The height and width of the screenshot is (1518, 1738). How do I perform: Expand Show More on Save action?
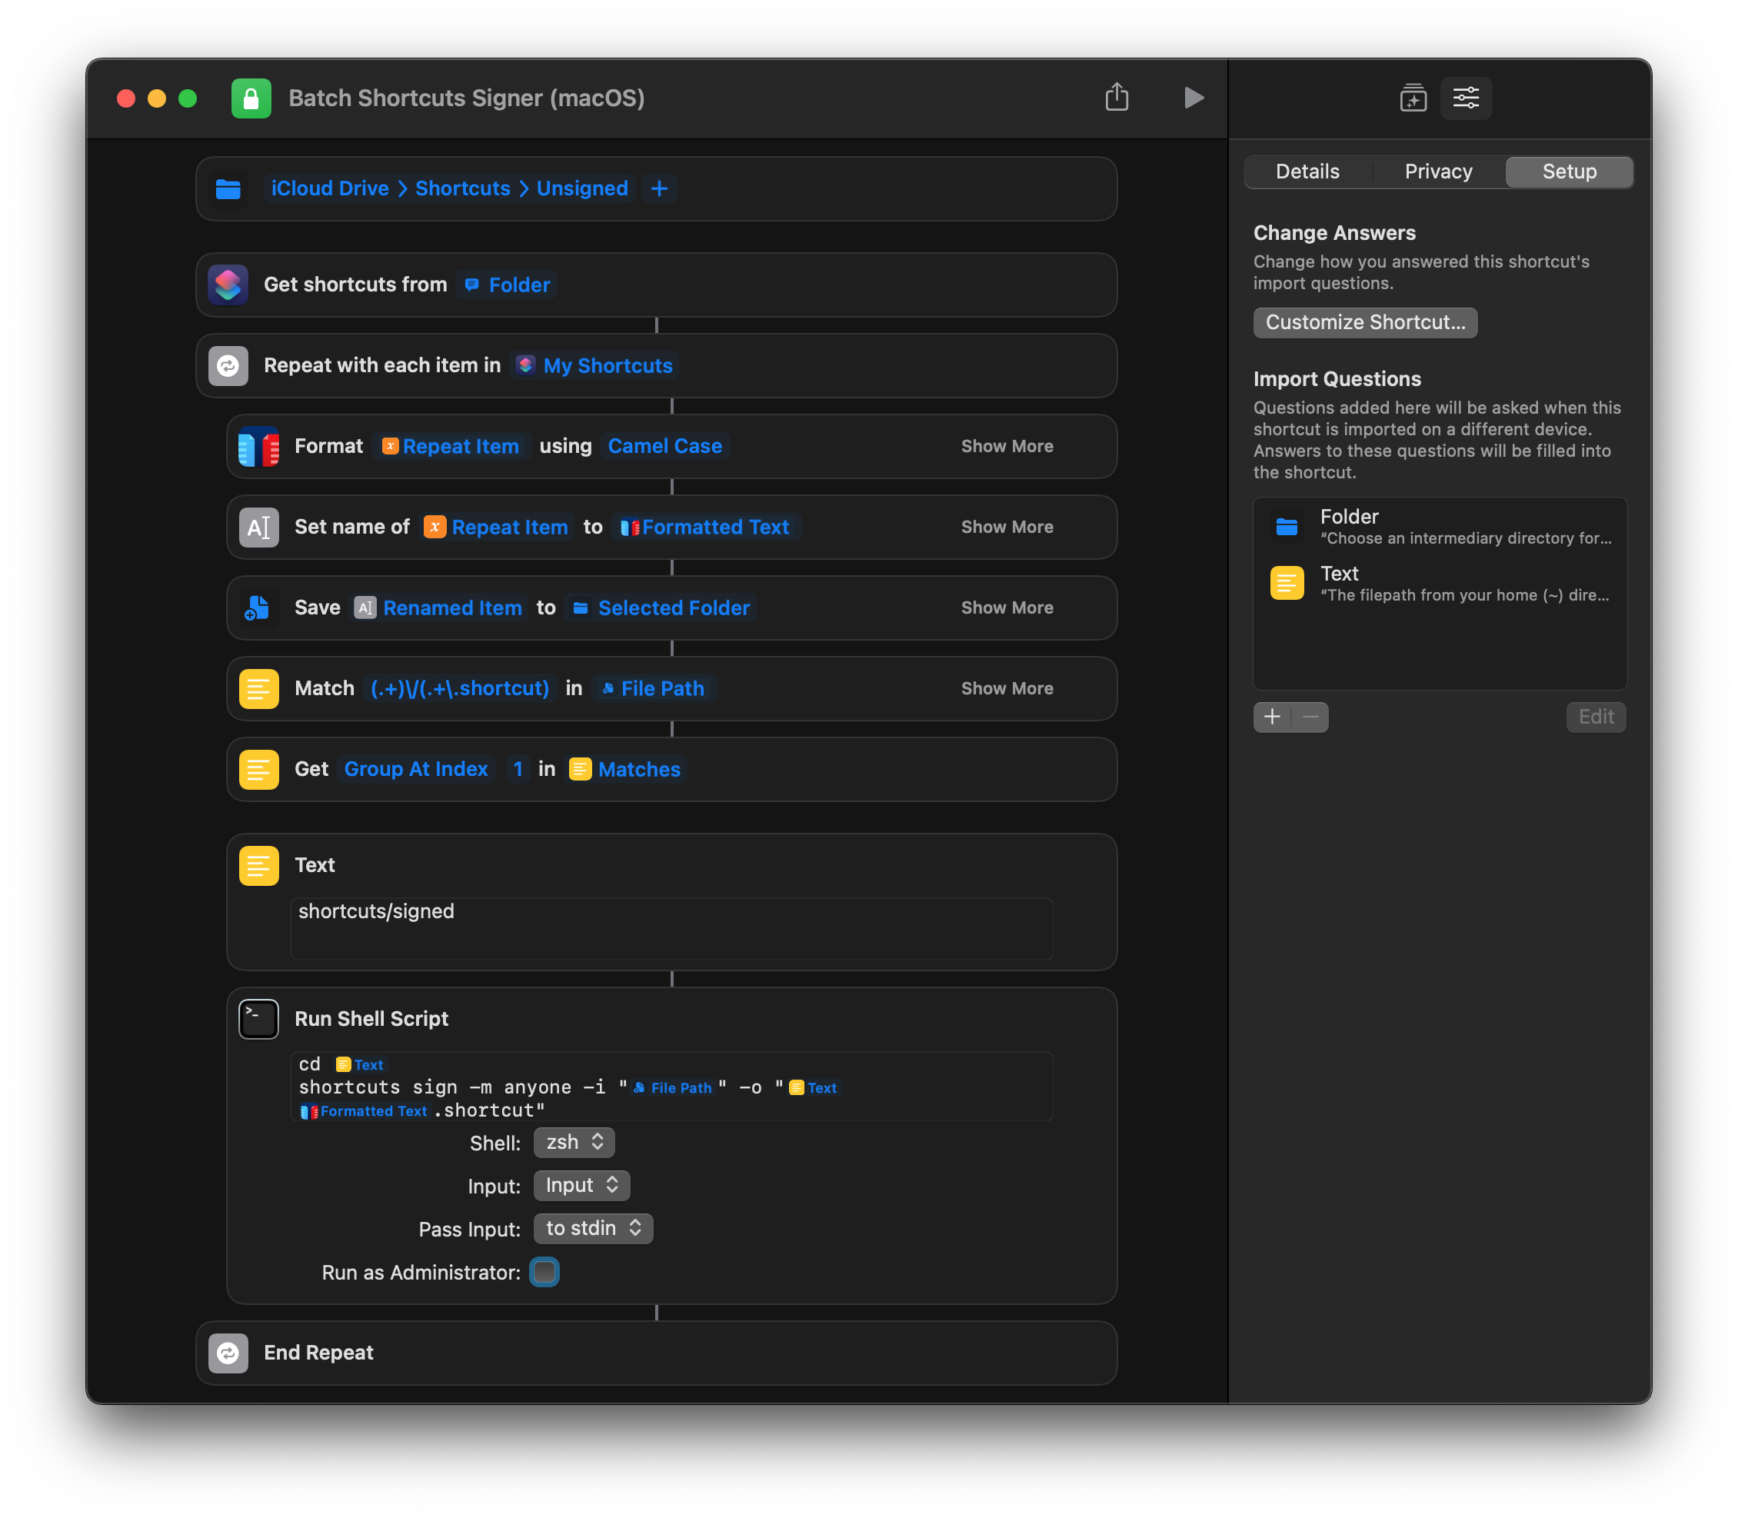[1006, 608]
